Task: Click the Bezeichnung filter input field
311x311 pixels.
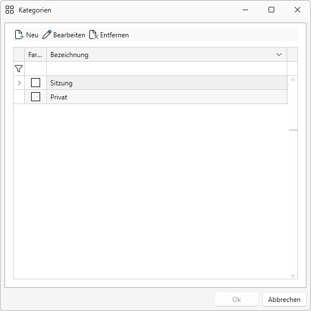Action: (167, 68)
